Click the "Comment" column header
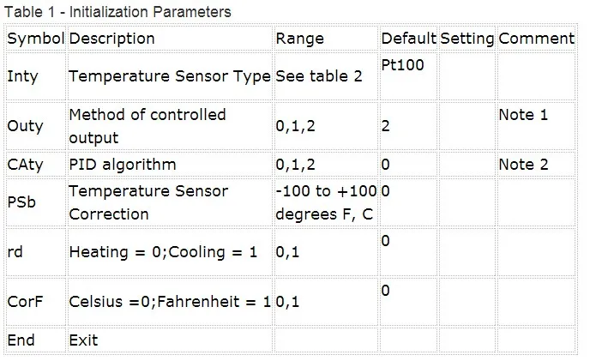This screenshot has height=361, width=590. tap(536, 39)
